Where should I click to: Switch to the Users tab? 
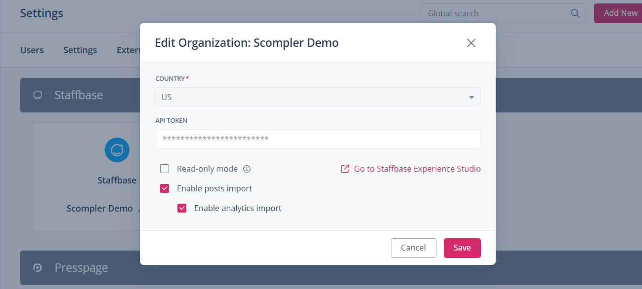[x=32, y=50]
